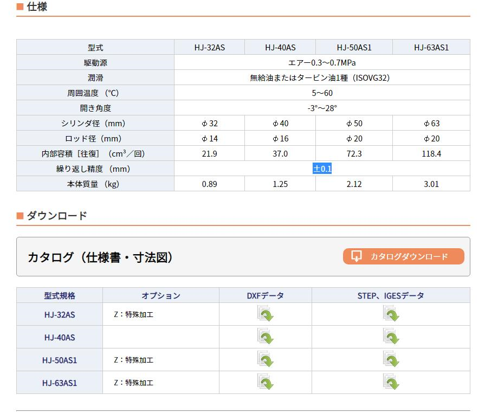Click the HJ-32AS row label in download table

click(x=60, y=314)
